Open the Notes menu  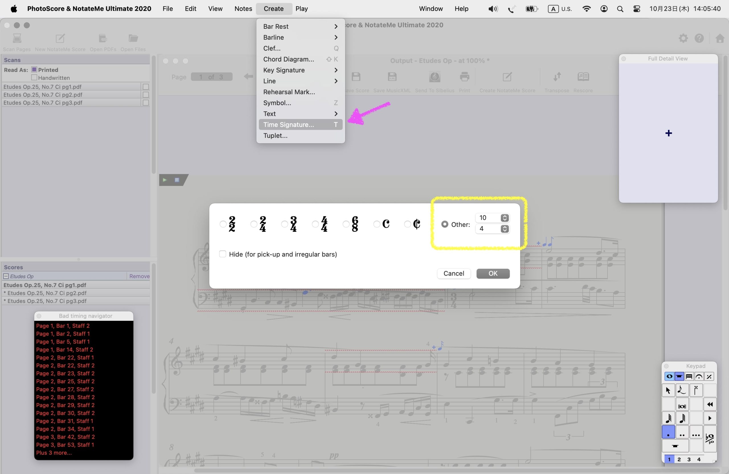[x=243, y=9]
